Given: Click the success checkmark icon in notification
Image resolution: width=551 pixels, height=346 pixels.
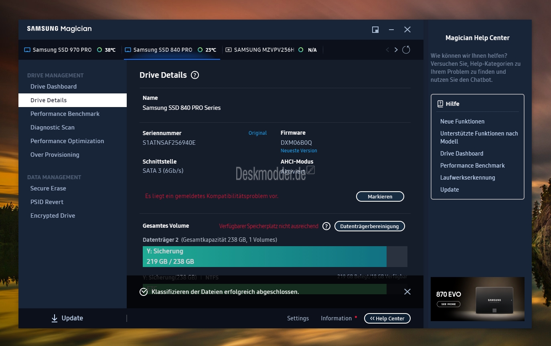Looking at the screenshot, I should tap(144, 291).
